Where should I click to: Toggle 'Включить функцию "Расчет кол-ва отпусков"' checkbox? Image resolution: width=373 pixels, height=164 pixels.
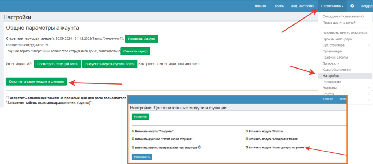coord(133,139)
